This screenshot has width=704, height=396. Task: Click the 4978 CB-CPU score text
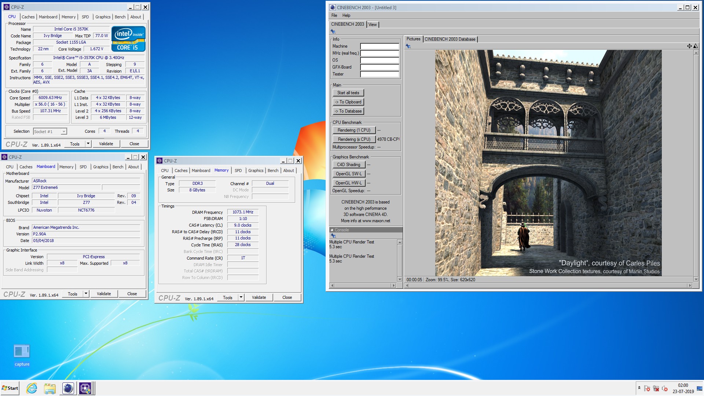(x=388, y=139)
